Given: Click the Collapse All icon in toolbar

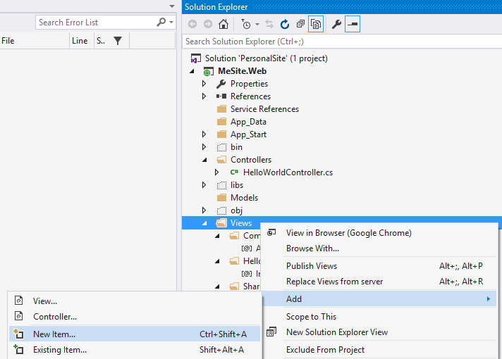Looking at the screenshot, I should point(300,24).
